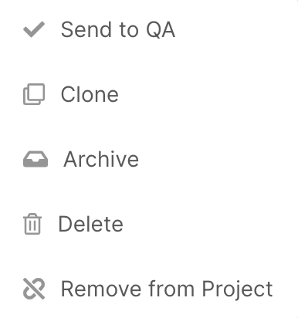
Task: Click the checkmark icon for Send to QA
Action: pos(34,29)
